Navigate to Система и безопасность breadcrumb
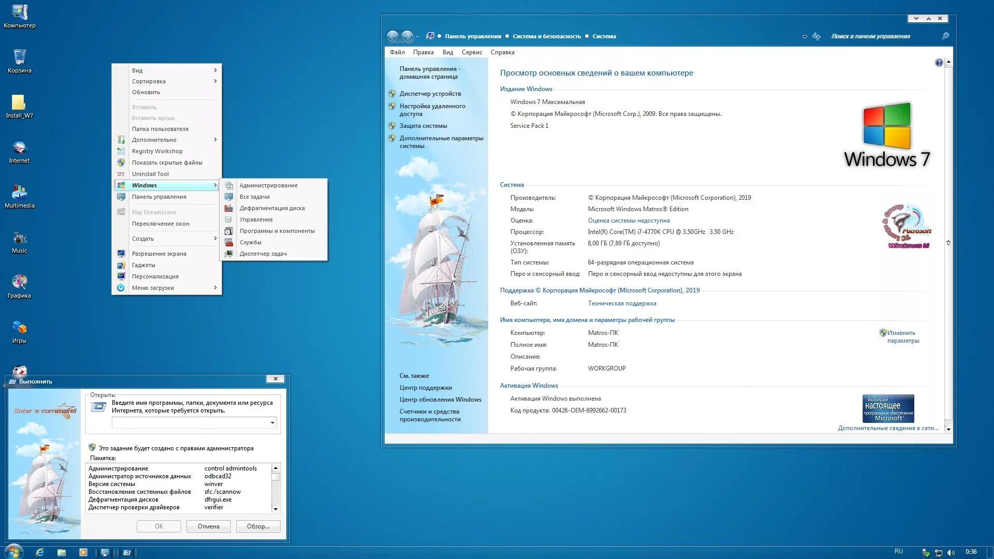Screen dimensions: 994x559 pos(546,36)
